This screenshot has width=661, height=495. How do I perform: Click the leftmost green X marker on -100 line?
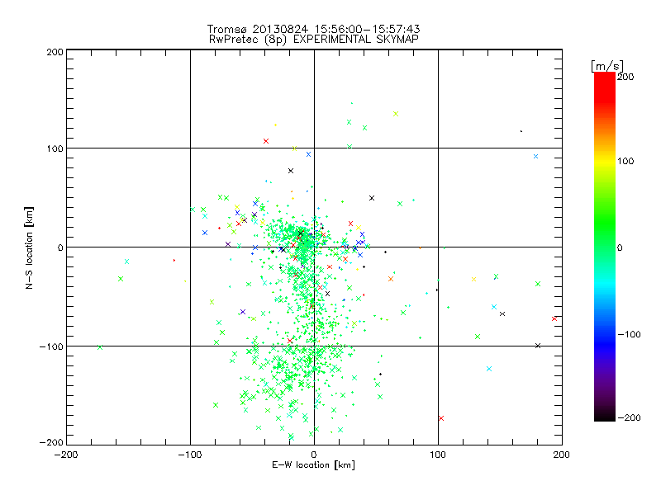coord(100,347)
